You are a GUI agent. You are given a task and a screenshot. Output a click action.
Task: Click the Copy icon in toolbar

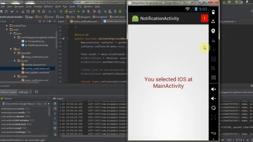(x=28, y=11)
